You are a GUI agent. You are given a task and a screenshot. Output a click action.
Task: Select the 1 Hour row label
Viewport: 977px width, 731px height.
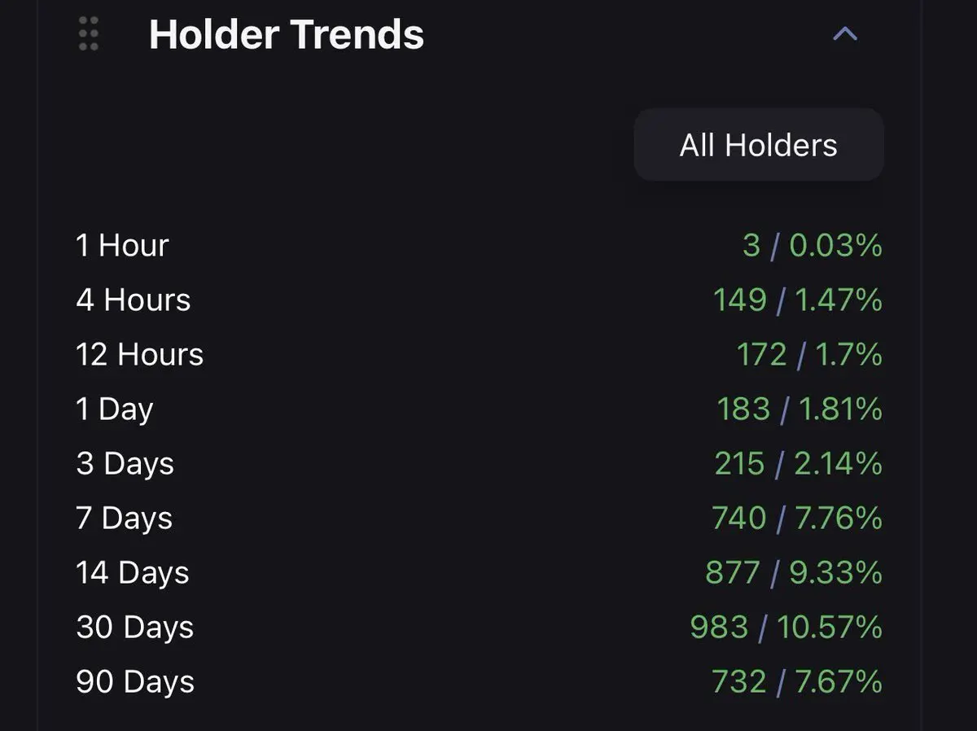click(x=122, y=245)
